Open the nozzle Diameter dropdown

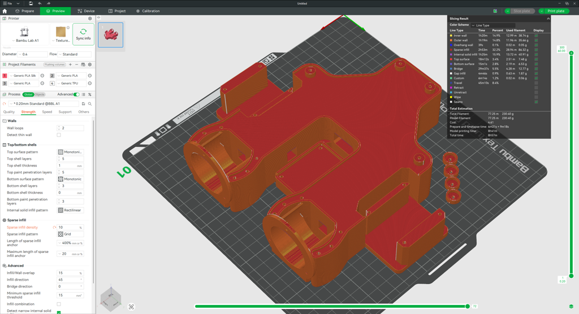pyautogui.click(x=32, y=54)
